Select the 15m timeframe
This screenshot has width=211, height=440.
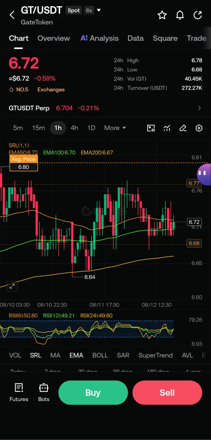click(x=39, y=128)
